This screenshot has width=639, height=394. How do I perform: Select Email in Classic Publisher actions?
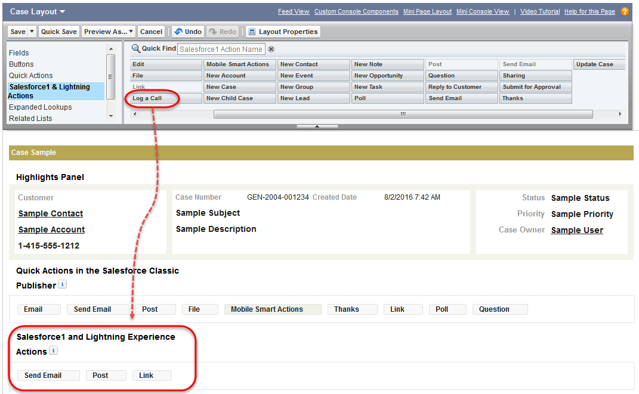pos(39,309)
